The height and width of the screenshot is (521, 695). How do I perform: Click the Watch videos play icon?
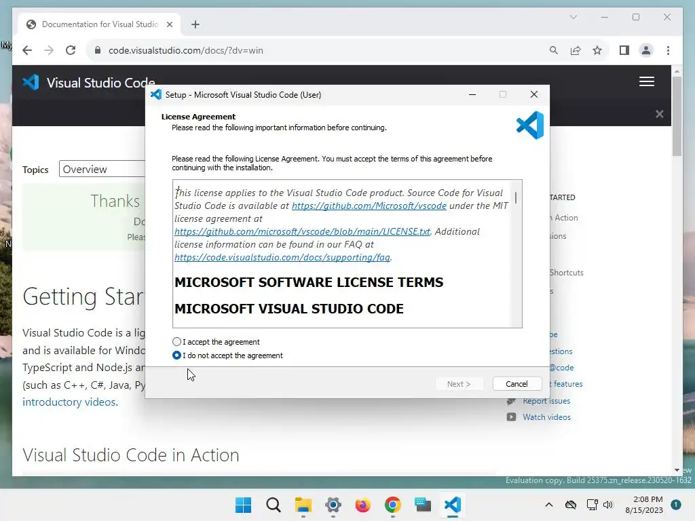pyautogui.click(x=511, y=417)
